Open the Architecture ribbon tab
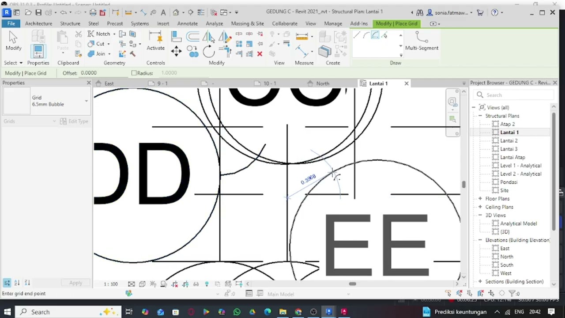Screen dimensions: 565x318 point(38,23)
